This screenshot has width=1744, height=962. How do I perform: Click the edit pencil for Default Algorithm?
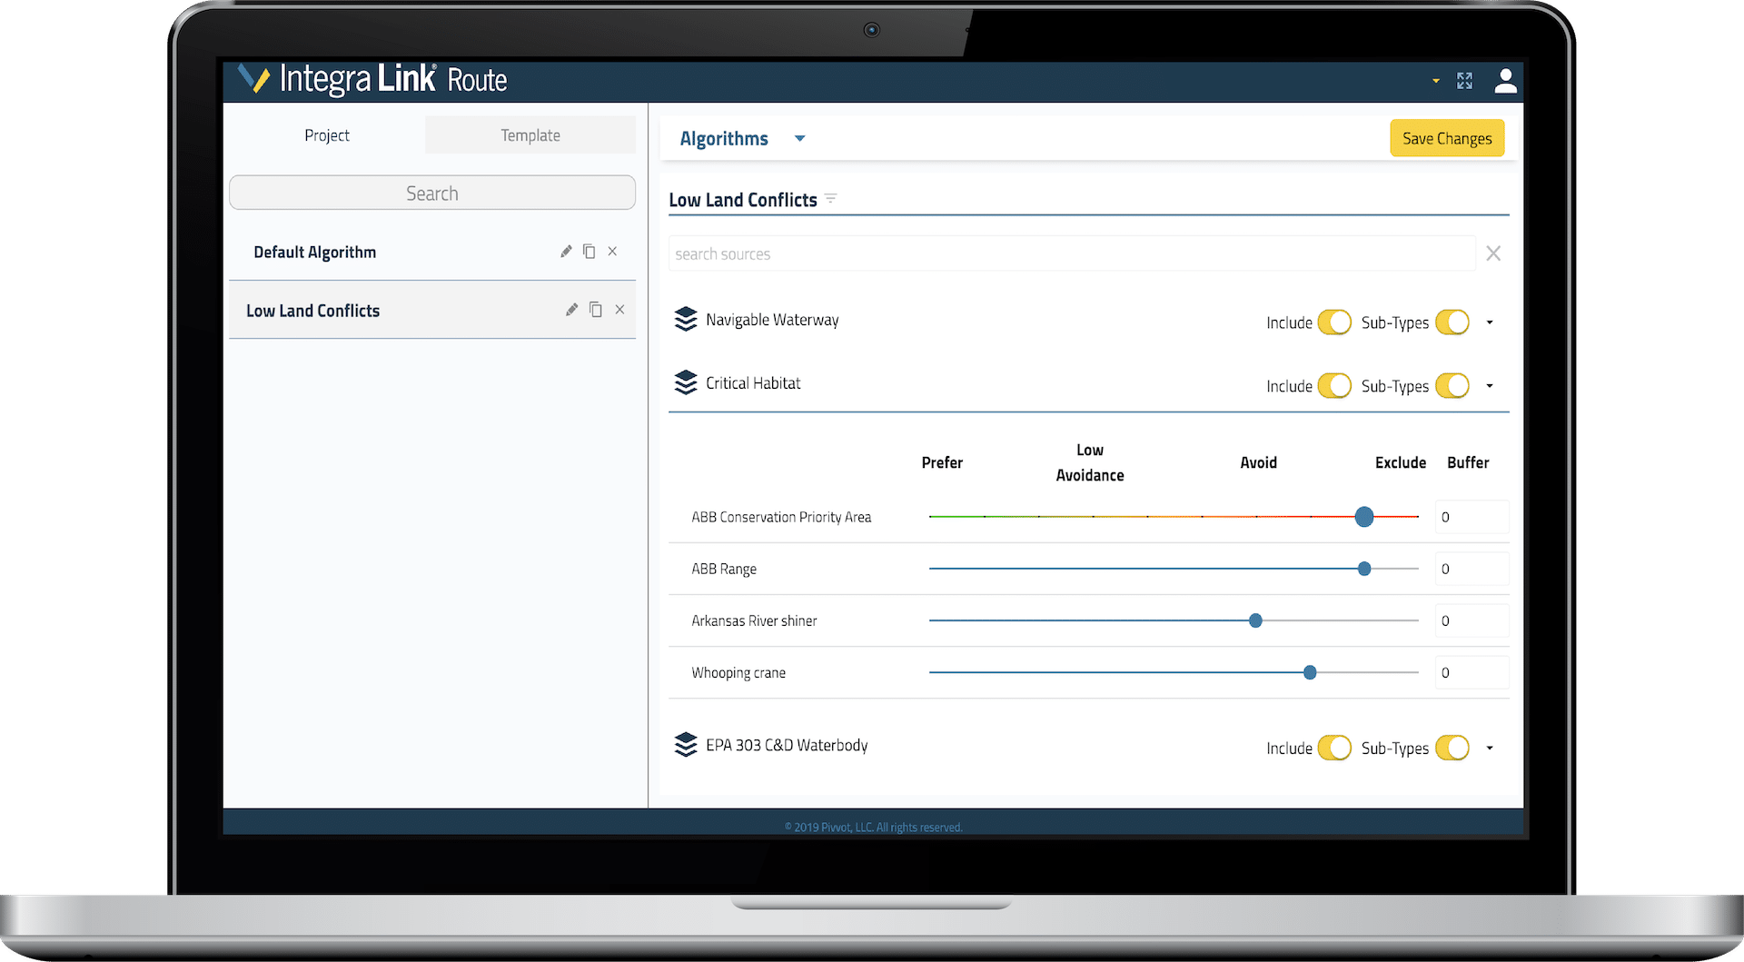tap(566, 252)
